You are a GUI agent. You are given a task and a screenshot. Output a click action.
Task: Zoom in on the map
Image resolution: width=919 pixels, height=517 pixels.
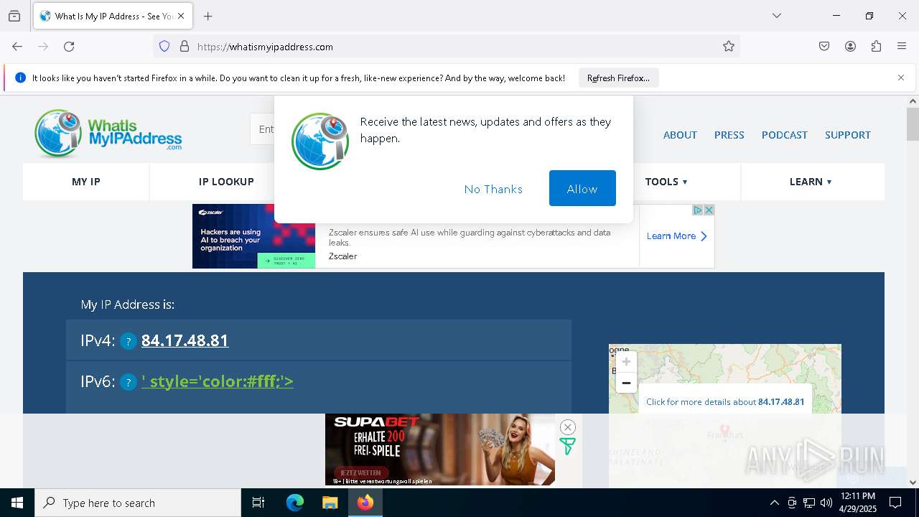pyautogui.click(x=626, y=362)
